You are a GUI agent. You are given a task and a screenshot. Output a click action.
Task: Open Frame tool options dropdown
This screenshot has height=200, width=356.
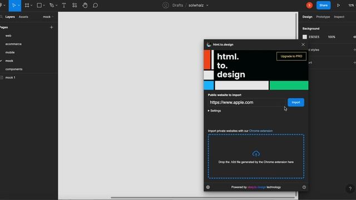coord(31,6)
